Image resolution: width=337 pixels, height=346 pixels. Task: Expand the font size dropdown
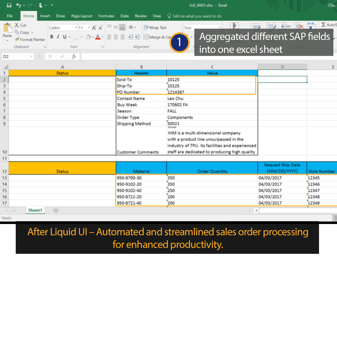point(89,28)
